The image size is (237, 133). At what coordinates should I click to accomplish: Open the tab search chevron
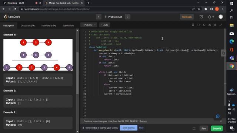198,3
